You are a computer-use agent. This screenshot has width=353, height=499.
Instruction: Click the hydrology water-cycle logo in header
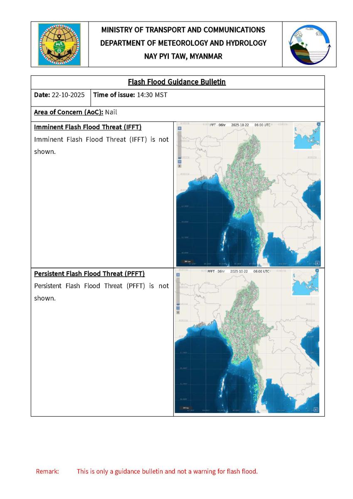click(x=309, y=44)
